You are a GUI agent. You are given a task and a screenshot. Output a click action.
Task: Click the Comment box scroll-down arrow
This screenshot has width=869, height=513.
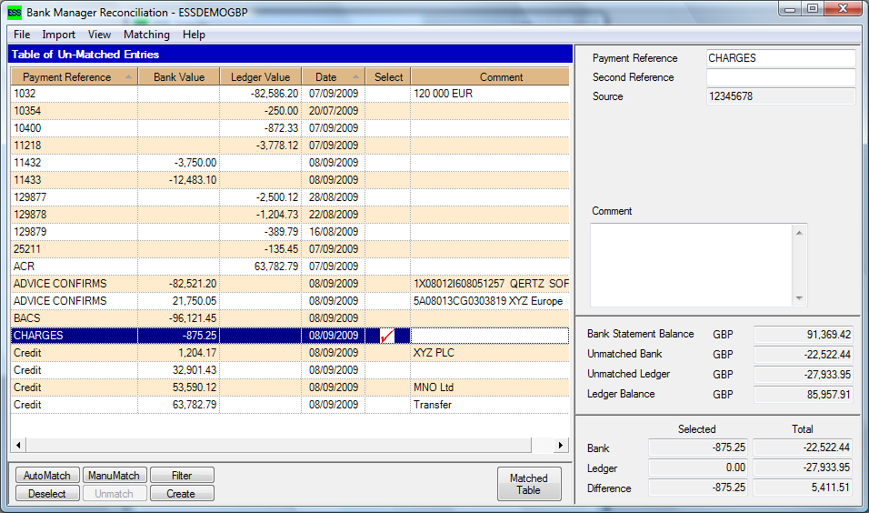point(799,298)
